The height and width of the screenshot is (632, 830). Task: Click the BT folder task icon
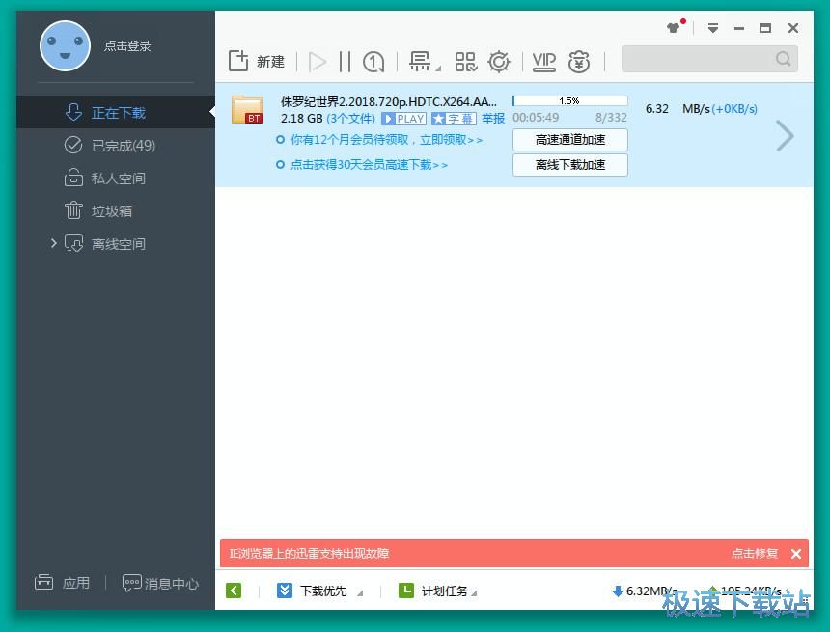pyautogui.click(x=247, y=110)
